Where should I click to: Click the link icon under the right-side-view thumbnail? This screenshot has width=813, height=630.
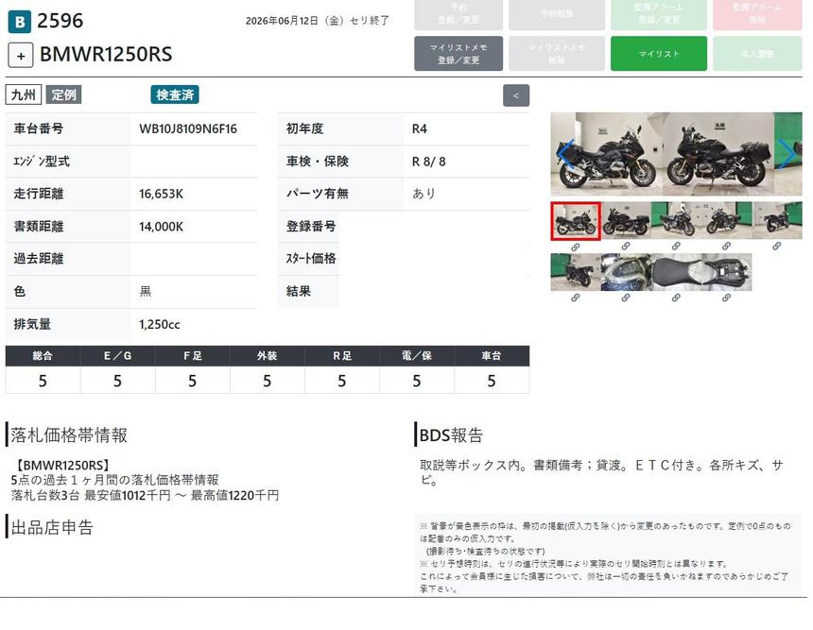coord(626,247)
